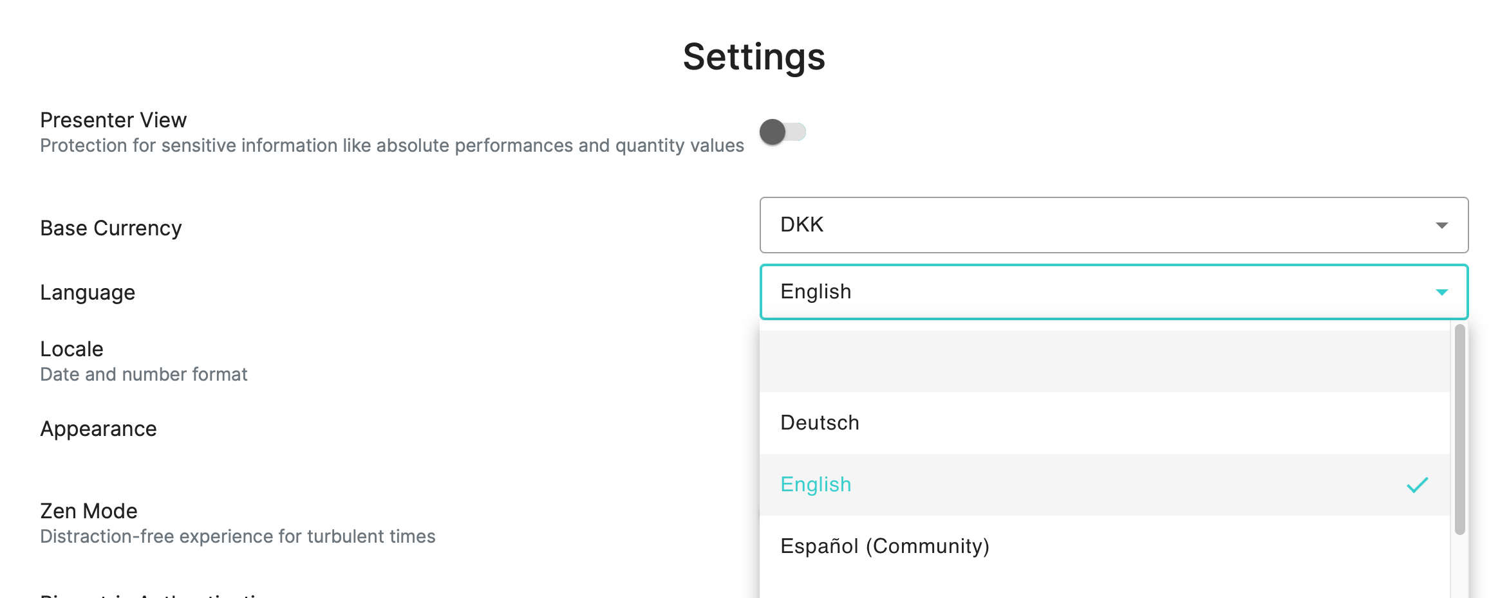Click the Locale setting label
The image size is (1509, 598).
(71, 349)
